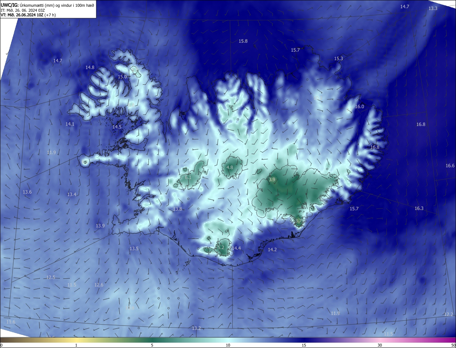Click the 13.2 value near the bottom edge
Viewport: 456px width, 348px height.
point(196,328)
